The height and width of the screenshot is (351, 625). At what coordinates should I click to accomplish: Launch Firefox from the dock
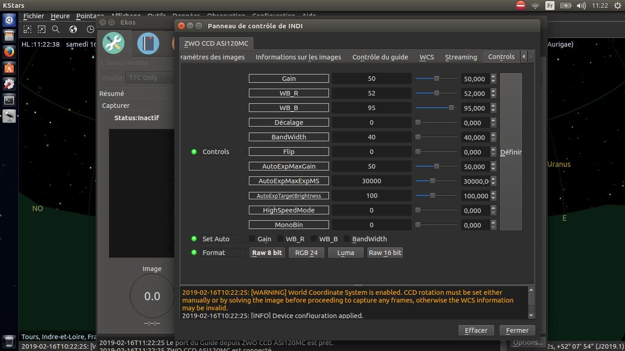tap(9, 52)
